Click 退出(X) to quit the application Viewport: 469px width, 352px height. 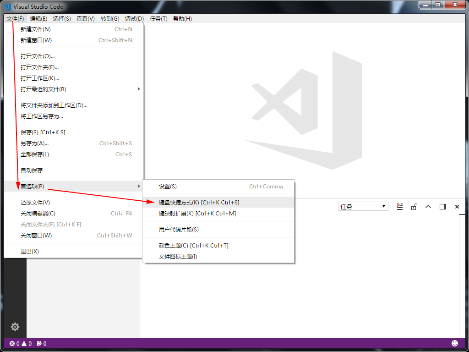tap(74, 252)
